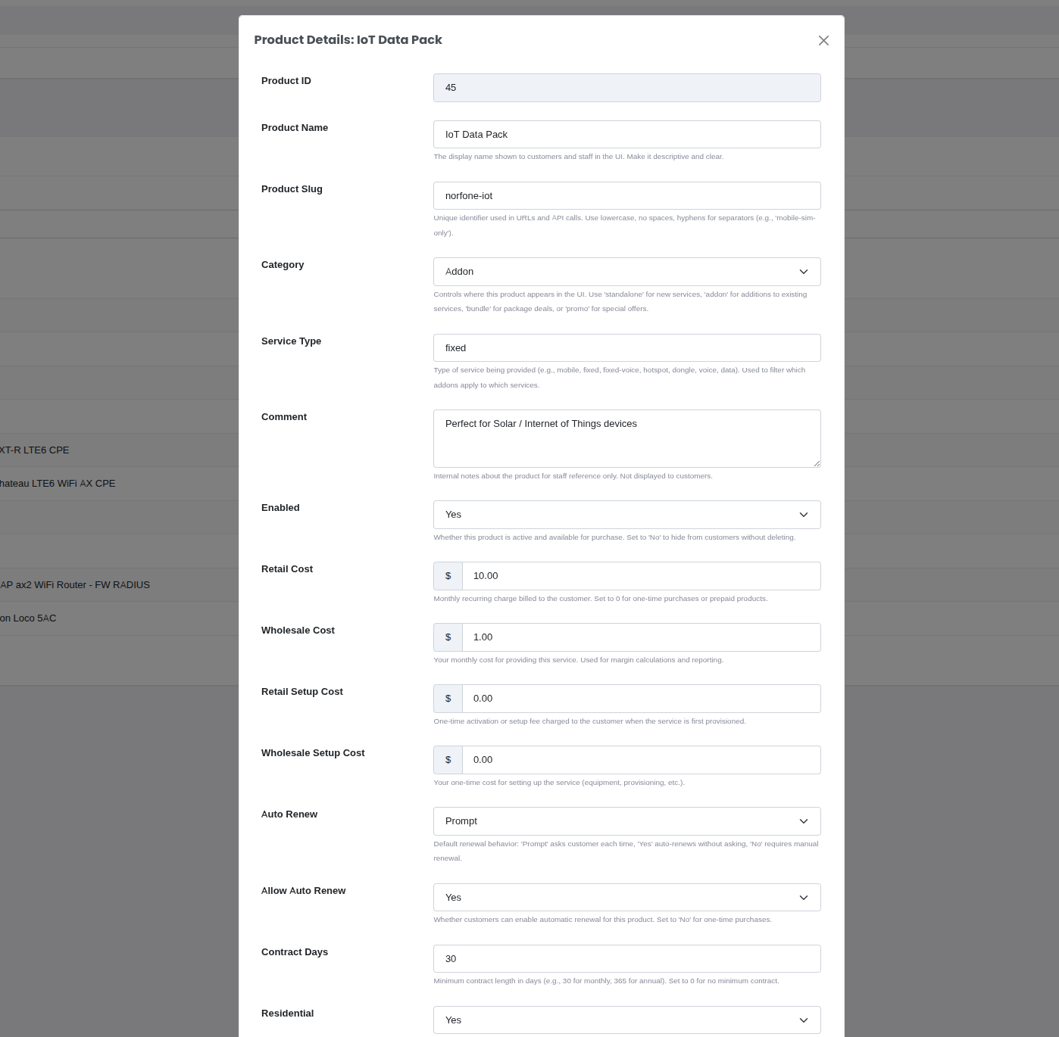Close the Product Details dialog
The height and width of the screenshot is (1037, 1059).
coord(823,41)
